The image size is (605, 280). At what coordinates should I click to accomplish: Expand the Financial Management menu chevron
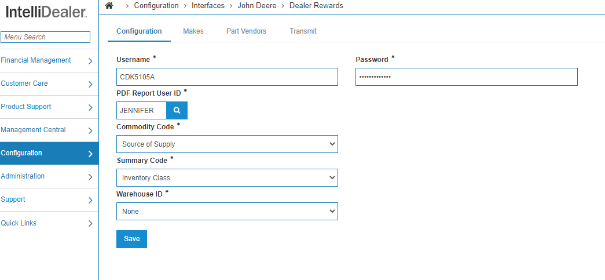90,61
